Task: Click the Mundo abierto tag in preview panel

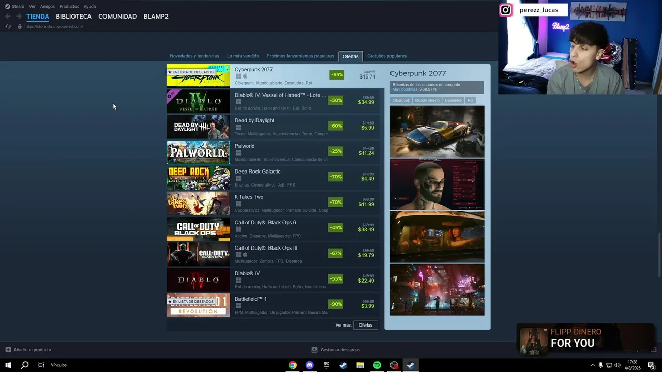Action: click(x=427, y=100)
